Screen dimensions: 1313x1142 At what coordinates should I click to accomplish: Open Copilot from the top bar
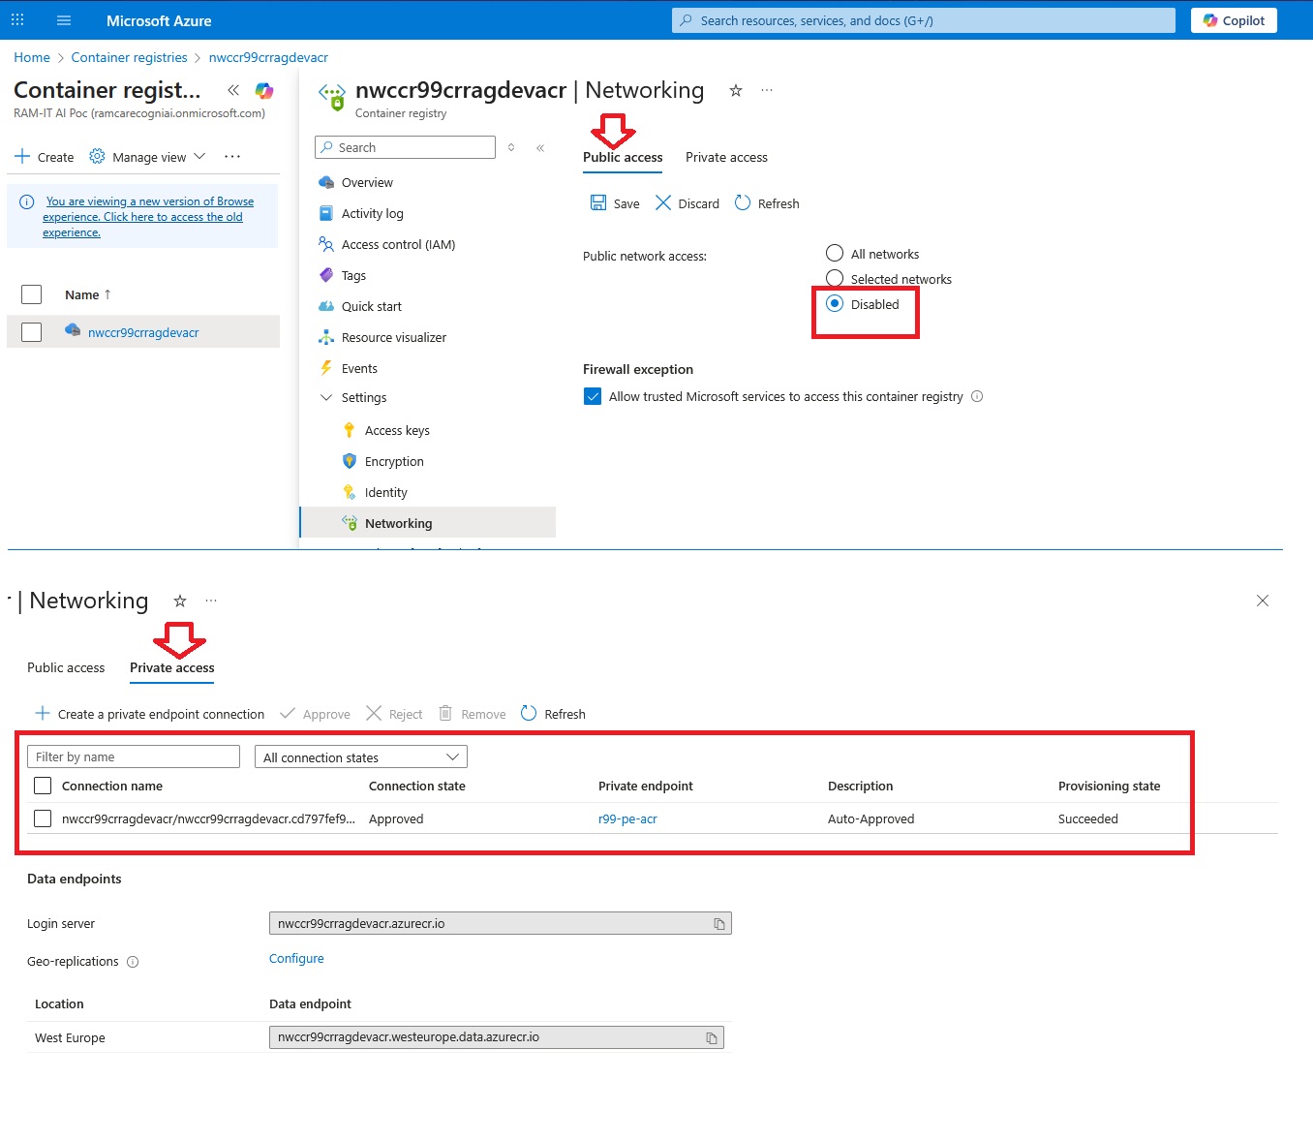coord(1233,19)
